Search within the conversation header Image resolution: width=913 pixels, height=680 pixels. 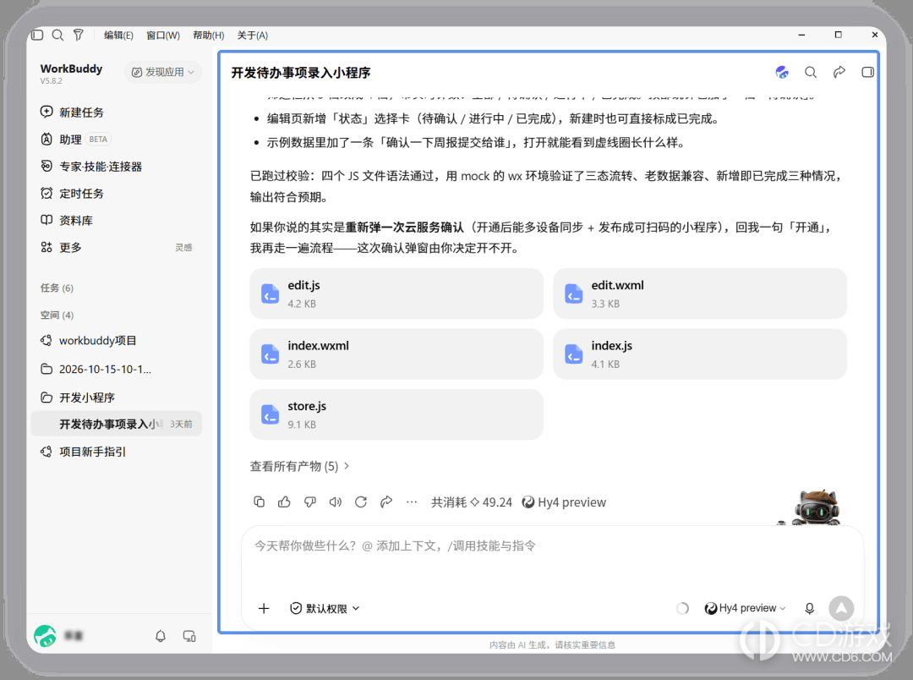pos(811,72)
